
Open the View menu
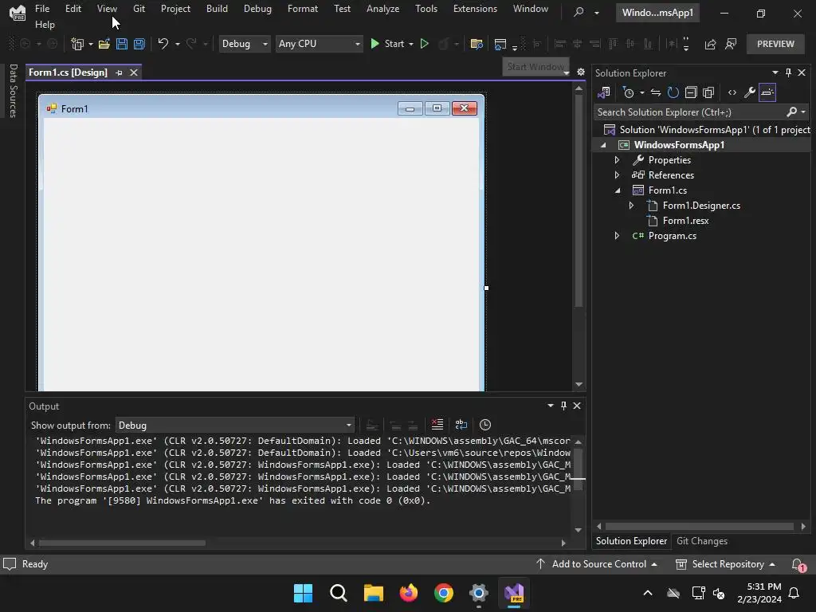click(x=107, y=8)
